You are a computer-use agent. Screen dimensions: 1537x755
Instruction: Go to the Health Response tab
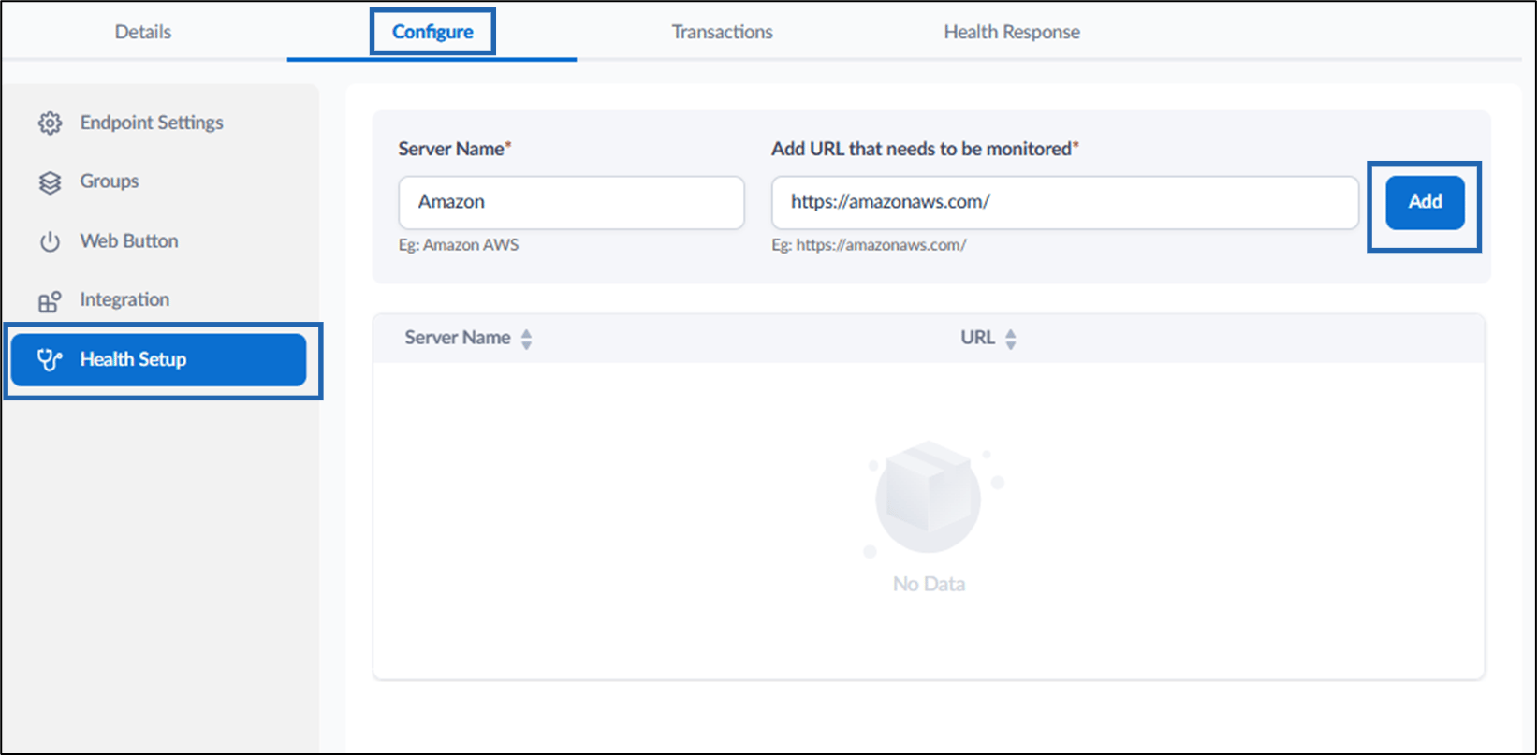click(1012, 32)
